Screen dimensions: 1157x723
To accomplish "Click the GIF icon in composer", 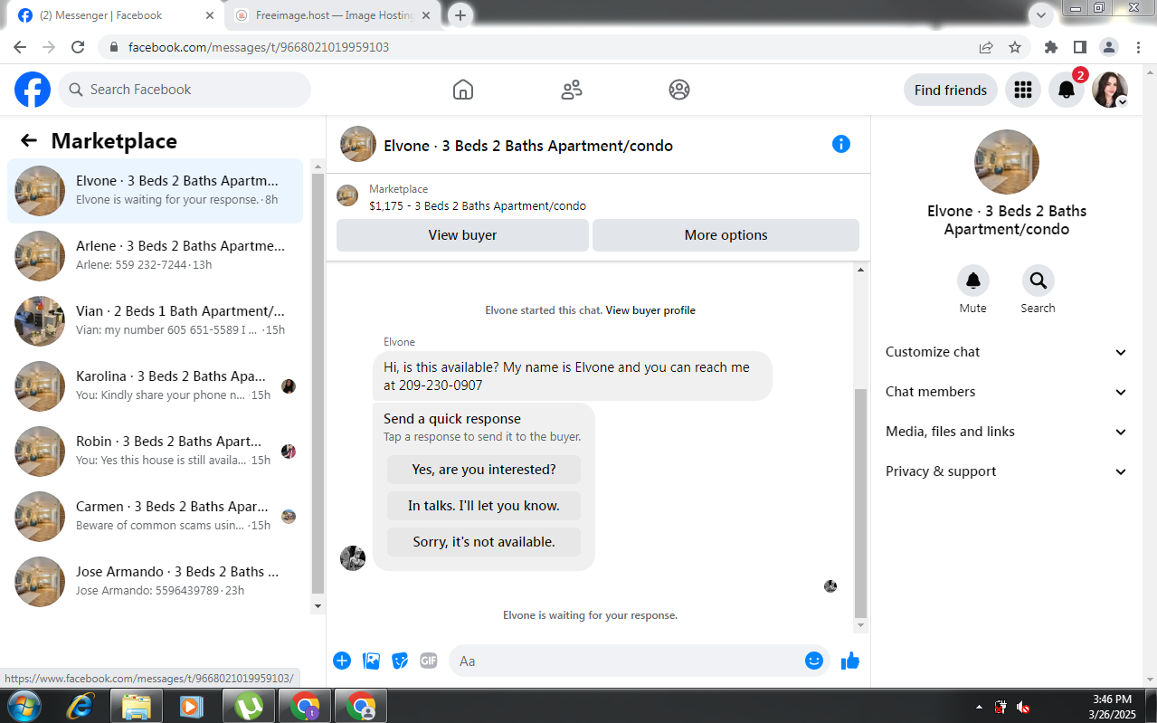I will [x=429, y=661].
